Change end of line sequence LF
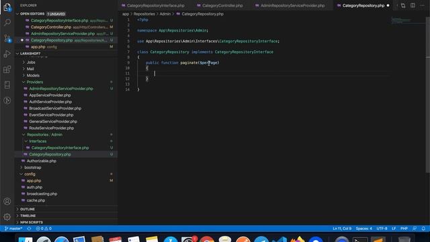The image size is (430, 242). coord(394,229)
